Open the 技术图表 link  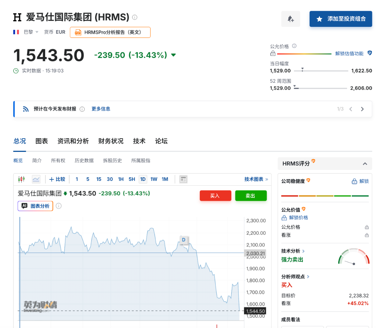point(256,179)
